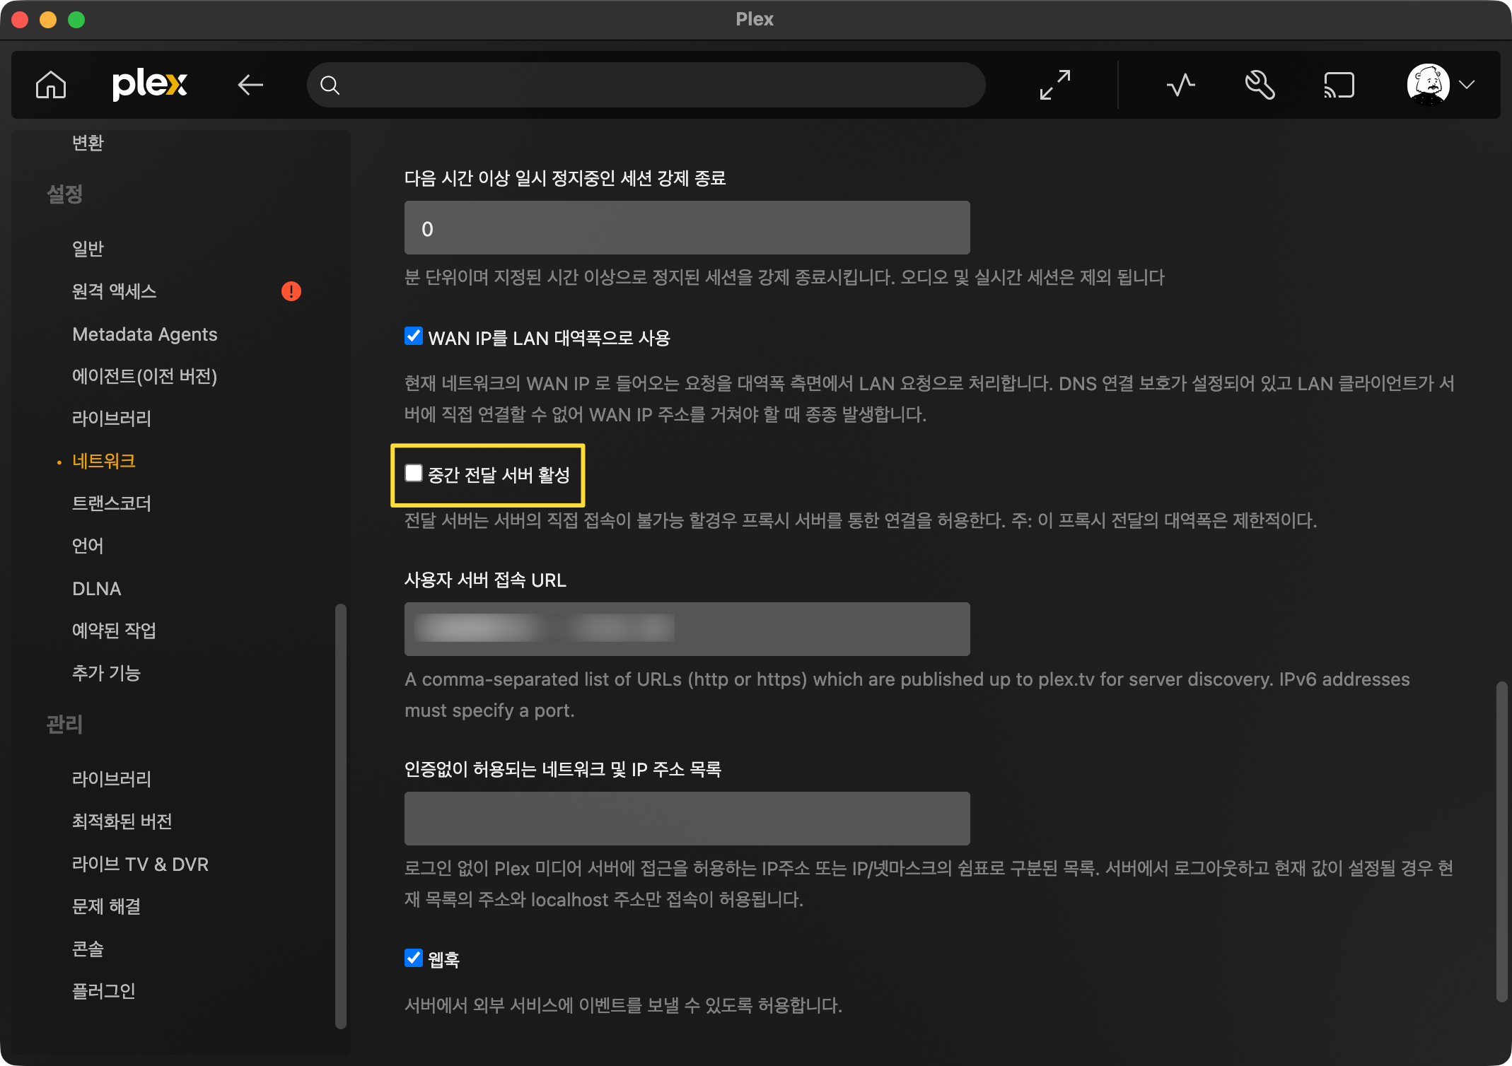Open 원격 액세스 settings page

coord(115,291)
